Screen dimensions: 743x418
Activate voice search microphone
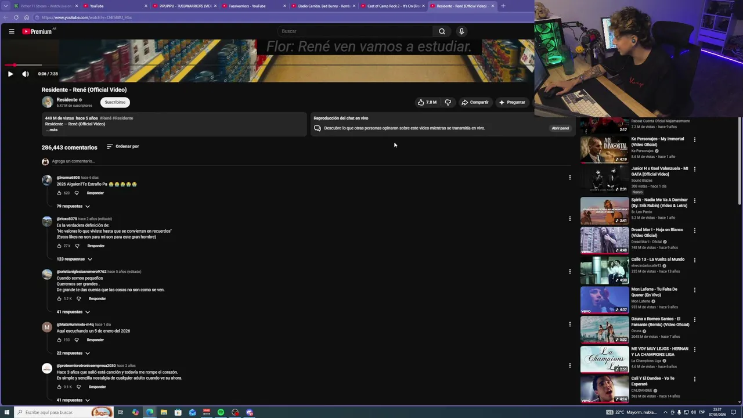click(x=461, y=31)
